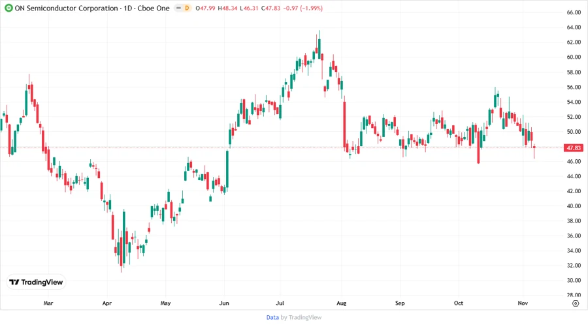This screenshot has width=588, height=325.
Task: Click the grey dash status badge
Action: click(178, 8)
